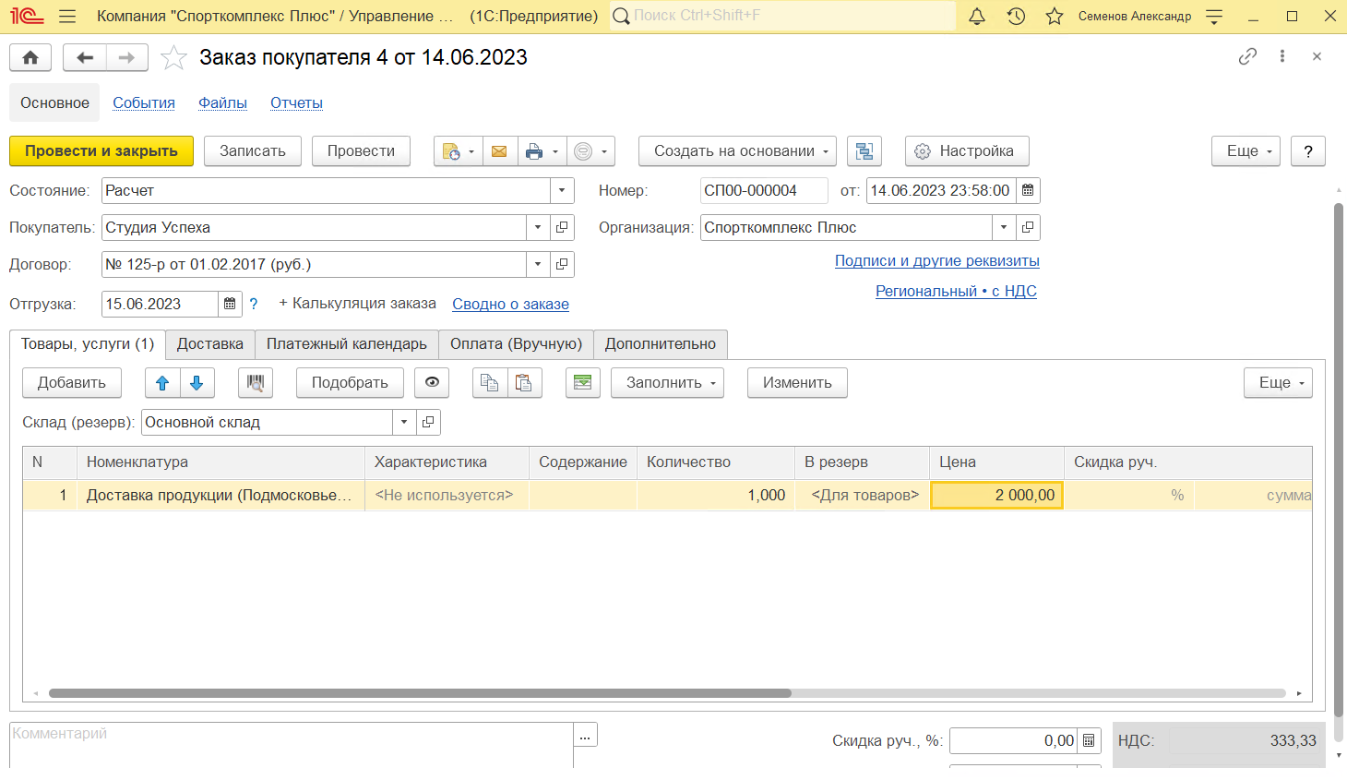Click the Цена cell with 2 000,00

[996, 496]
